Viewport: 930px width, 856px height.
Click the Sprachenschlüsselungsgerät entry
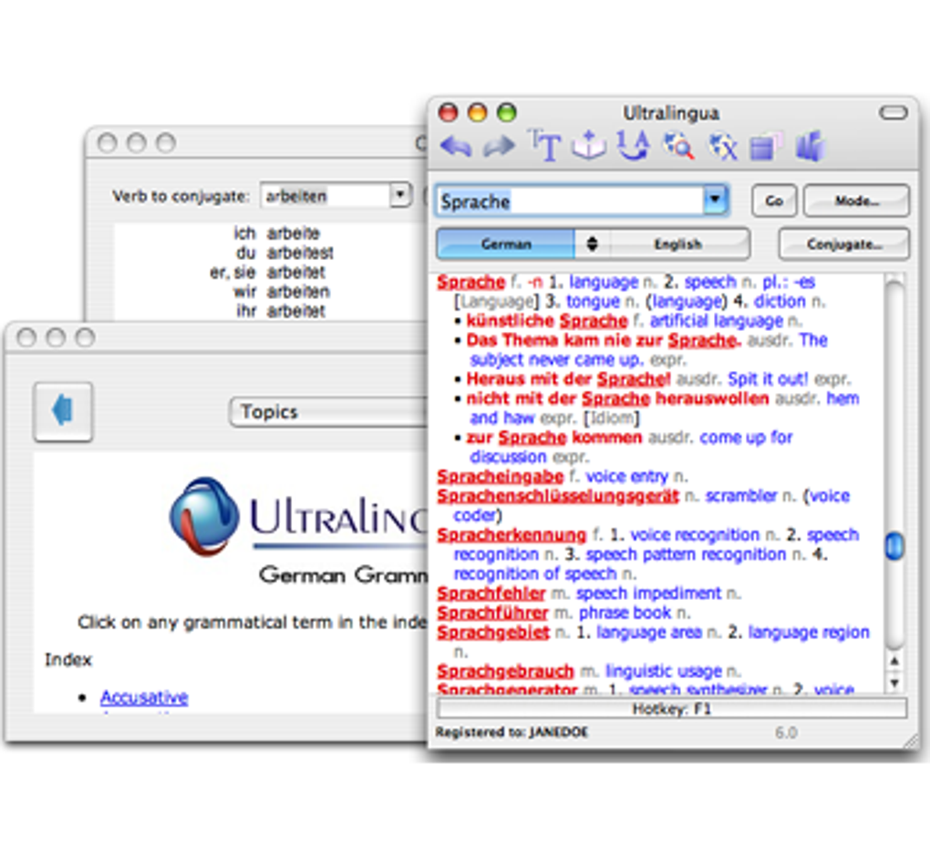click(557, 496)
